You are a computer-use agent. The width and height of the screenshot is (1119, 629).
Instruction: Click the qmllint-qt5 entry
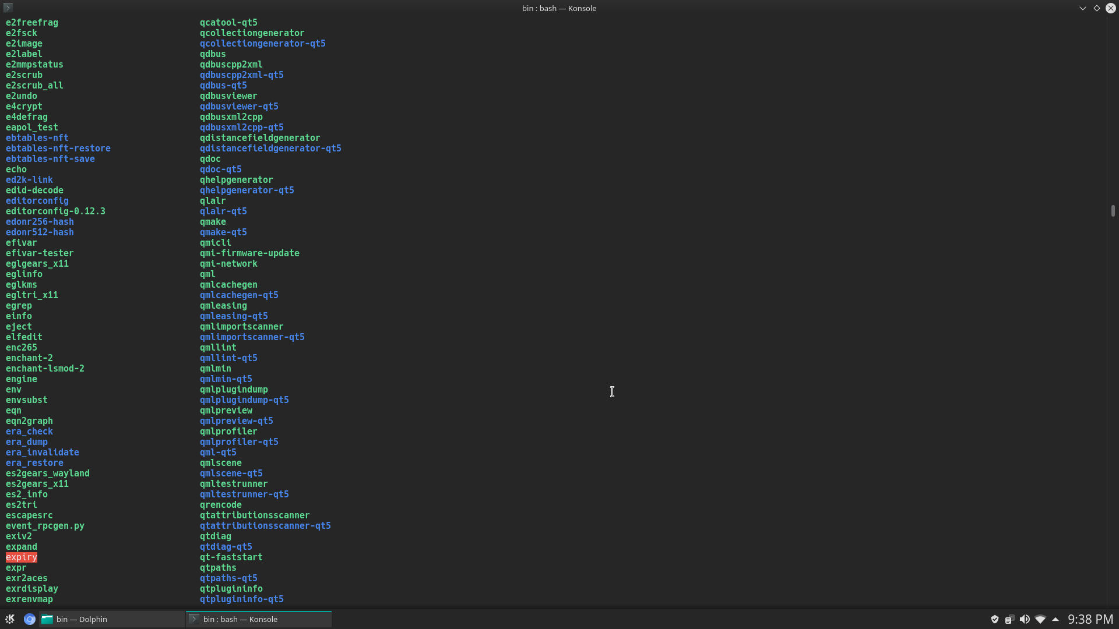(228, 358)
